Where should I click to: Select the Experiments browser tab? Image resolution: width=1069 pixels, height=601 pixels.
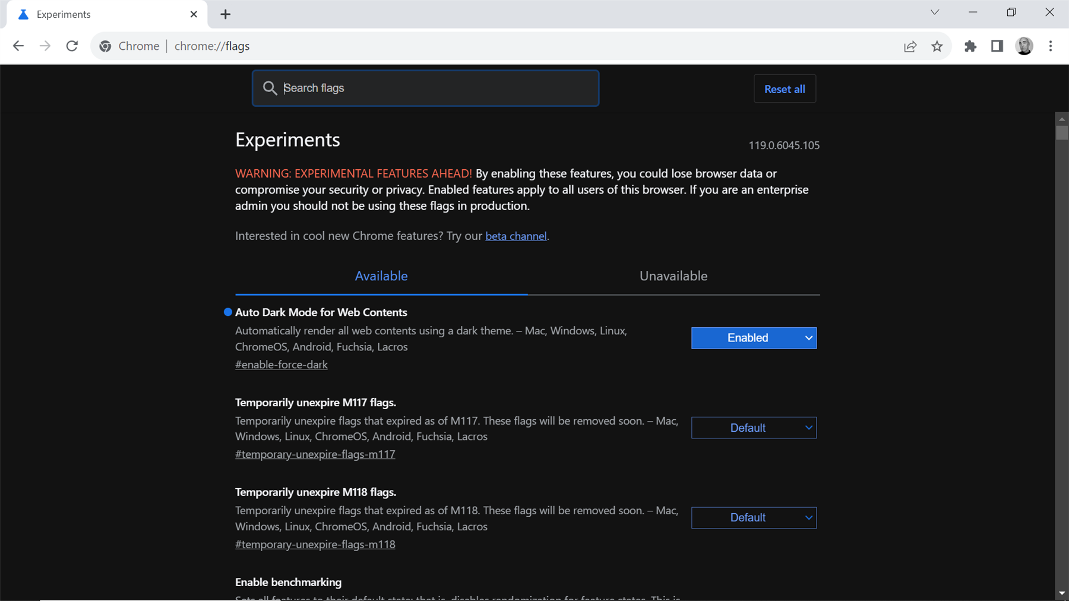(x=107, y=14)
